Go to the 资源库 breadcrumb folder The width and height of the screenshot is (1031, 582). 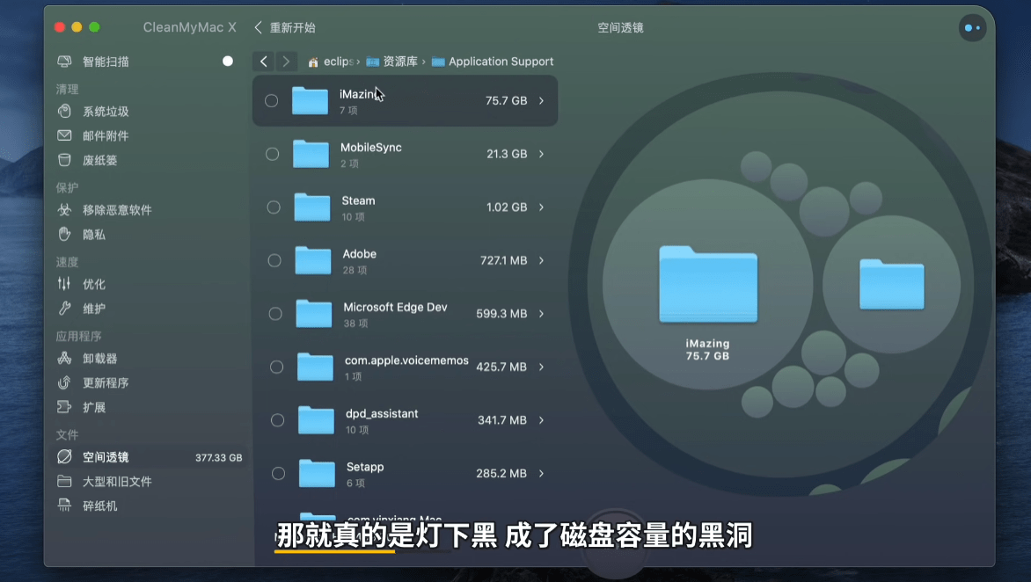pos(391,61)
